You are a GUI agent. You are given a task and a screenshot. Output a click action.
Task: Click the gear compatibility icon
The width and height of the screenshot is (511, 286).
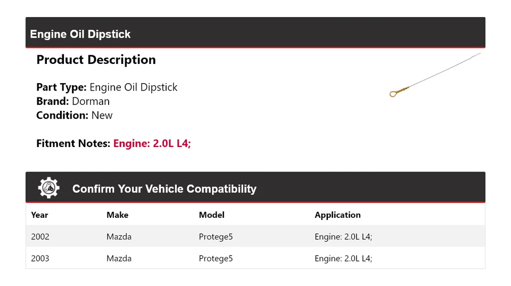pyautogui.click(x=48, y=188)
